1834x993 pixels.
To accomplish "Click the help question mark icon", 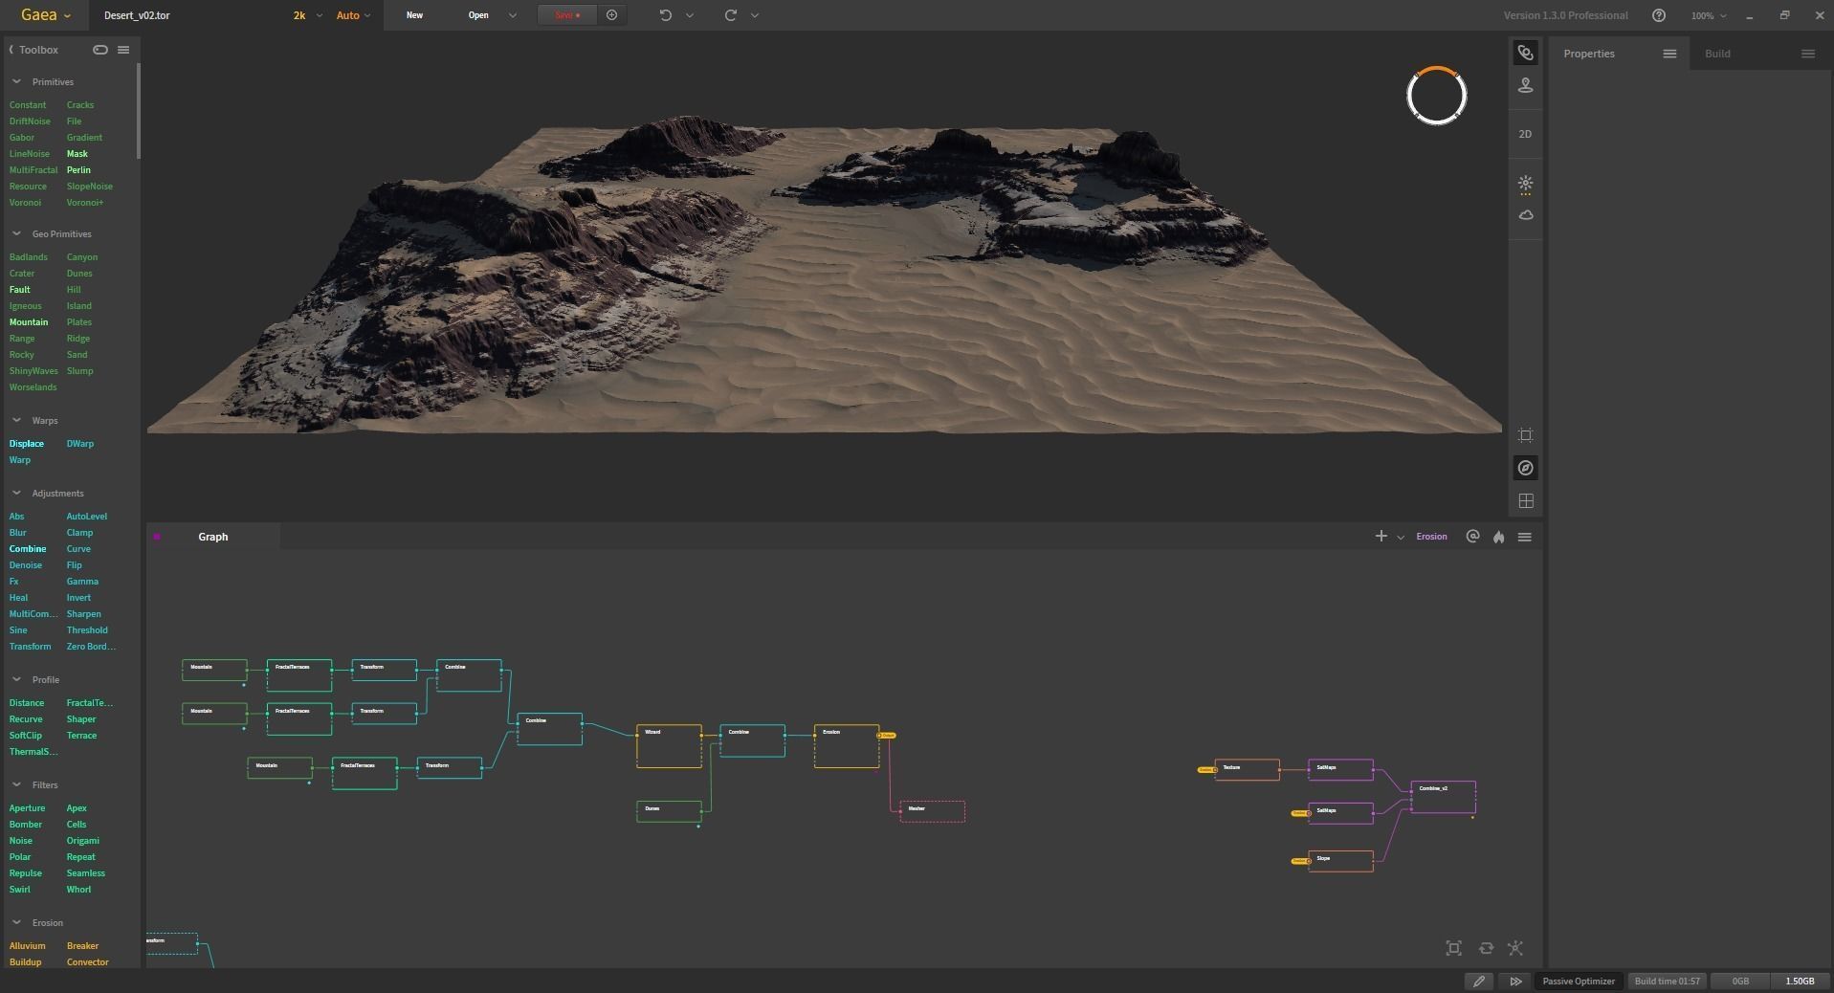I will [x=1659, y=15].
